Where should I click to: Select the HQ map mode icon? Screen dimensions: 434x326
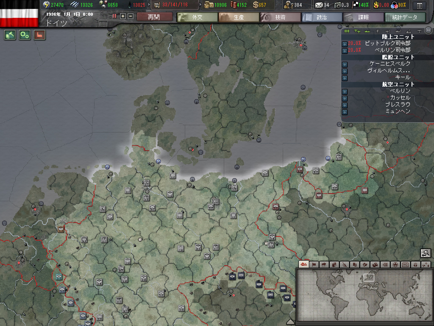point(406,264)
